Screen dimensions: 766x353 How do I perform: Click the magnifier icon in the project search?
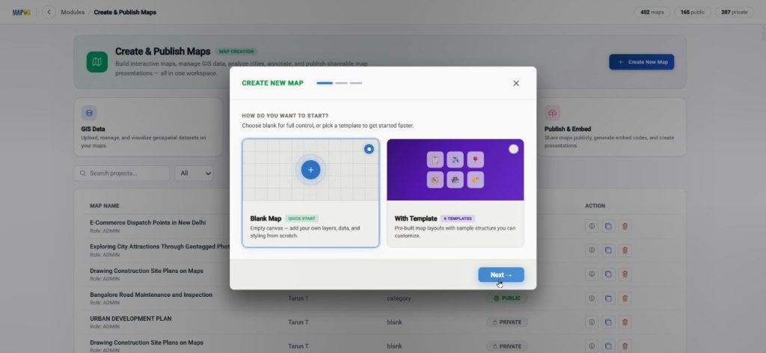coord(82,174)
